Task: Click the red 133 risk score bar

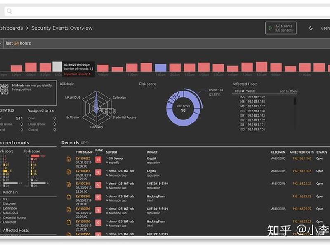Action: pos(35,156)
